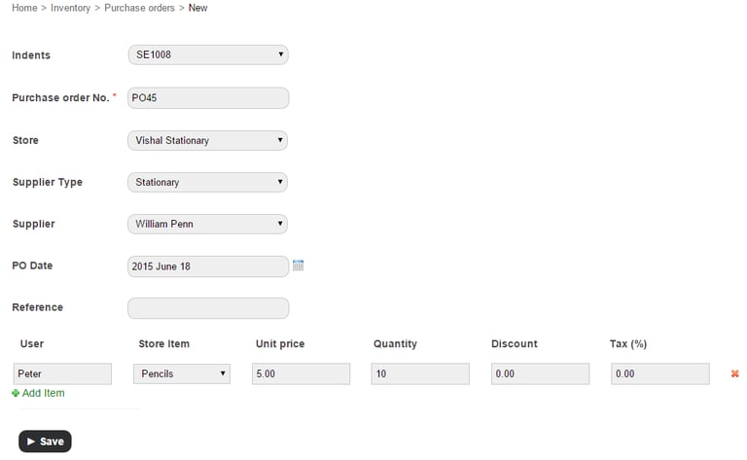
Task: Click the PO Date input field
Action: tap(208, 266)
